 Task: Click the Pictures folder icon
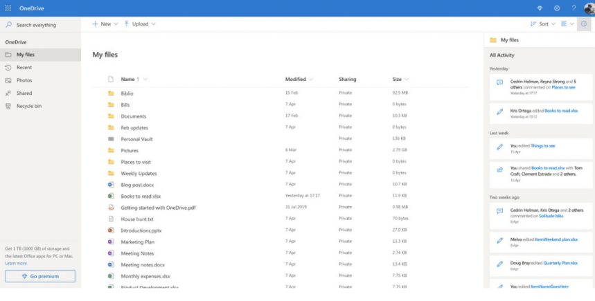(x=111, y=150)
